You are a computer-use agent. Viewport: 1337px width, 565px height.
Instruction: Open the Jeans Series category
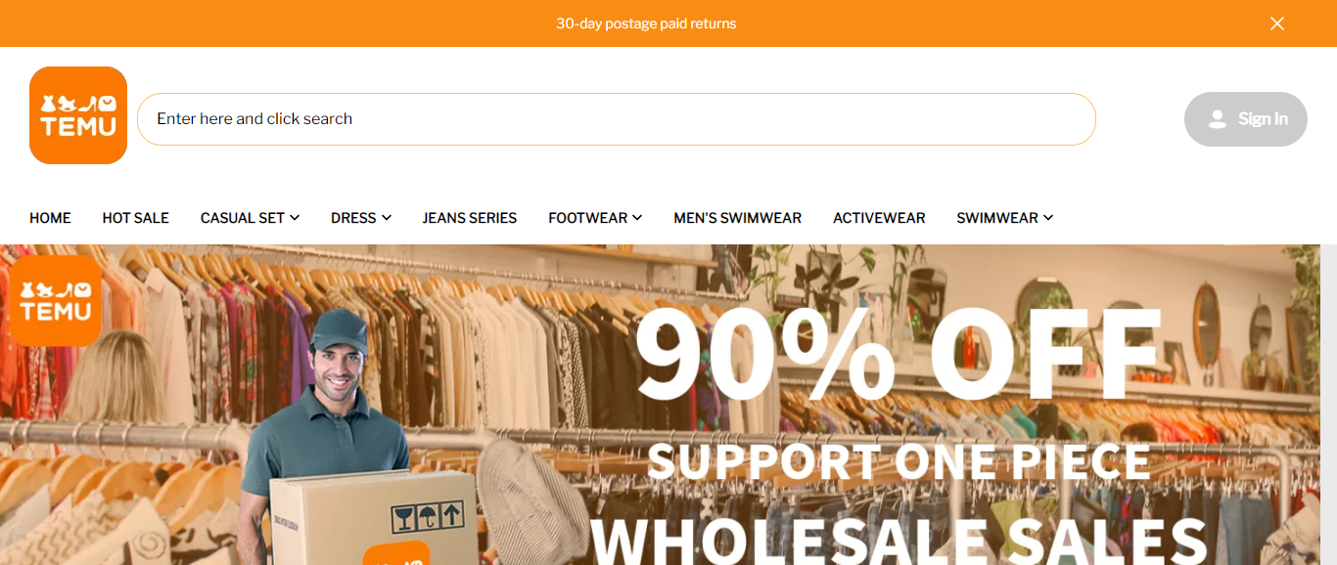pyautogui.click(x=470, y=218)
